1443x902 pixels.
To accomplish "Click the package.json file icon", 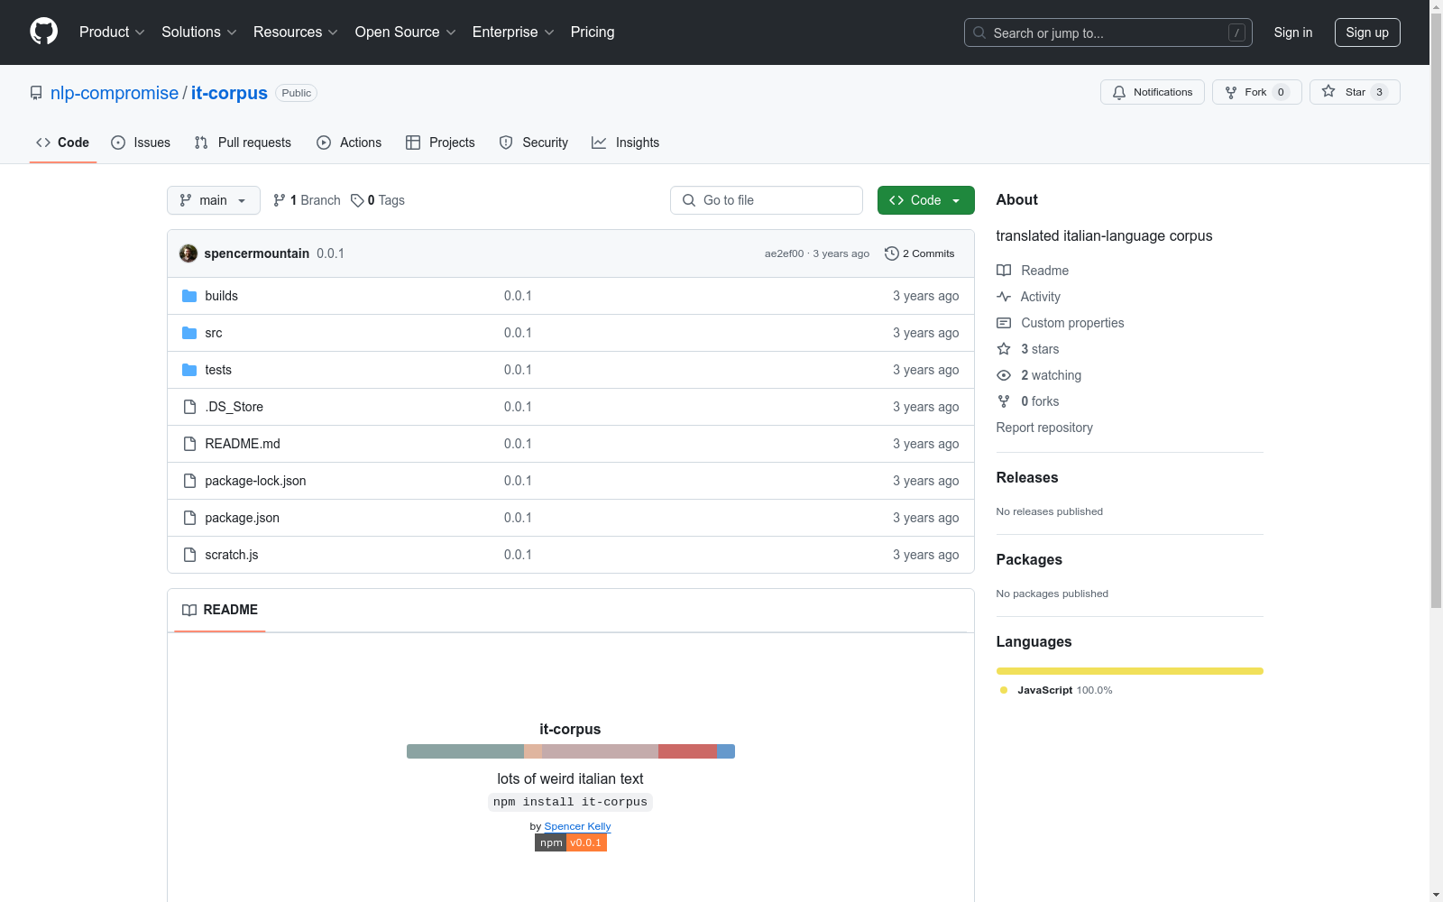I will (x=189, y=518).
